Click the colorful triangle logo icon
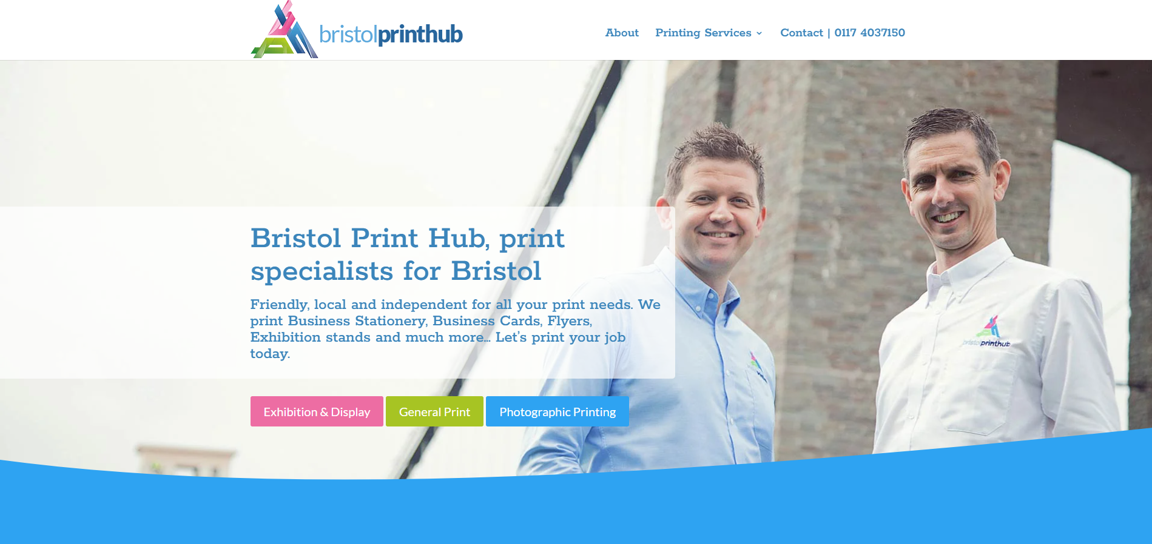 click(284, 30)
